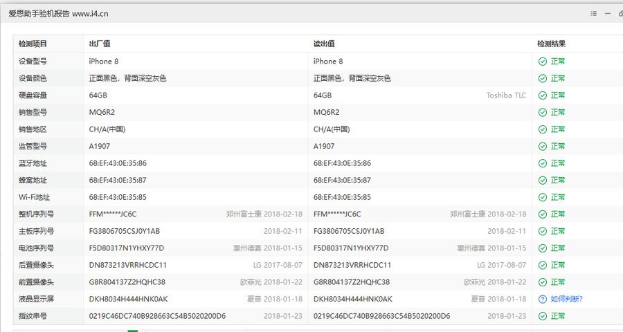This screenshot has height=332, width=623.
Task: Click the green check icon in 后置摄像头 row
Action: coord(542,266)
